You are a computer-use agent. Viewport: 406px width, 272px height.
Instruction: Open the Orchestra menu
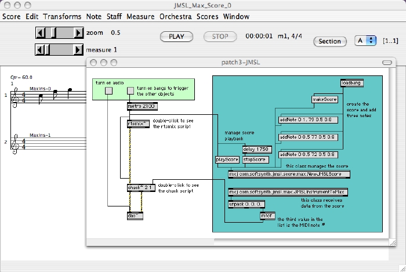click(176, 17)
